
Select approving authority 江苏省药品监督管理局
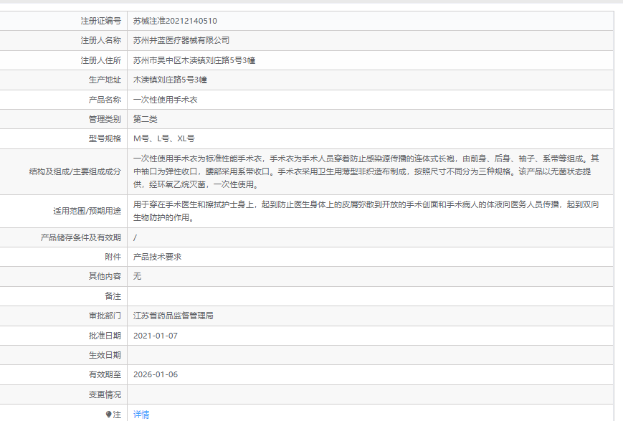pos(173,316)
